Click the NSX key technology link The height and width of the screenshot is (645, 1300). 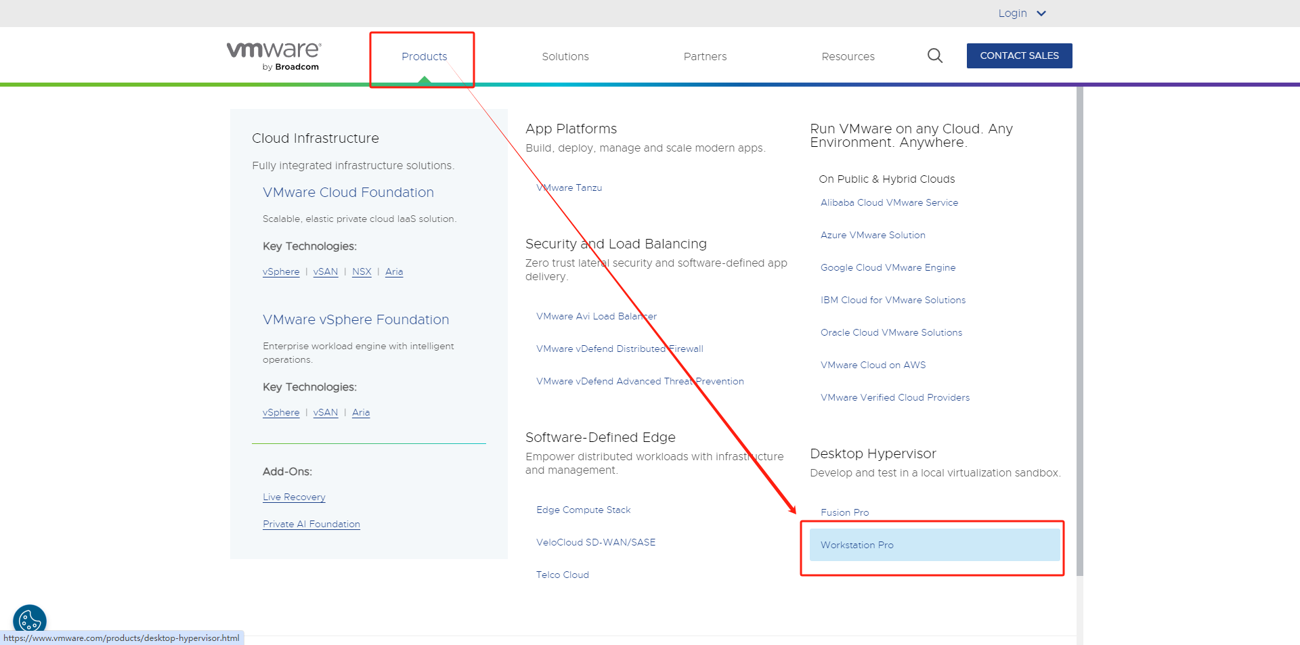tap(362, 271)
